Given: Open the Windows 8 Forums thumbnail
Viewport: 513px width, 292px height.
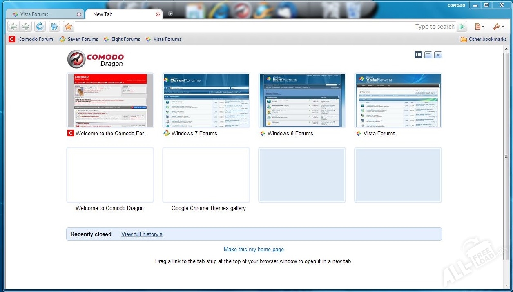Looking at the screenshot, I should pyautogui.click(x=302, y=100).
